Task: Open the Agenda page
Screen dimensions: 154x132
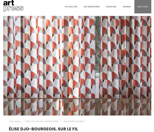Action: (x=127, y=7)
